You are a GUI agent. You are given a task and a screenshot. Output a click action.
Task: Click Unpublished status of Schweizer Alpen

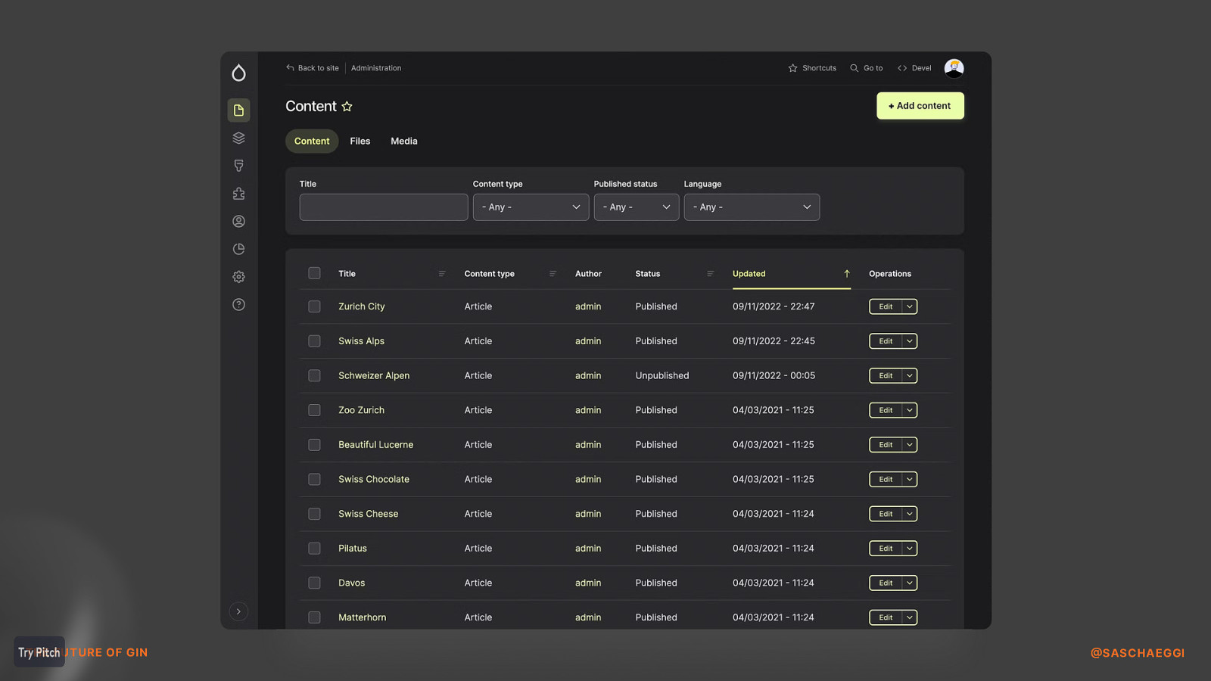tap(662, 375)
